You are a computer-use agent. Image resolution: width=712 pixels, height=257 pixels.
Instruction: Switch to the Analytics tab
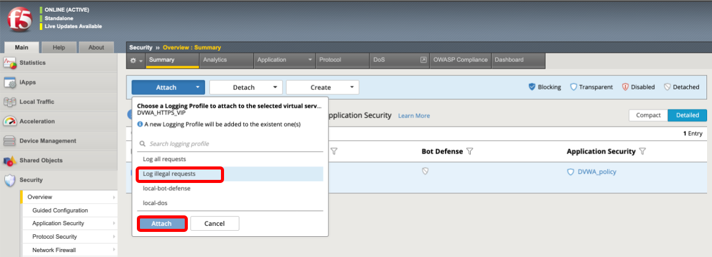point(215,60)
